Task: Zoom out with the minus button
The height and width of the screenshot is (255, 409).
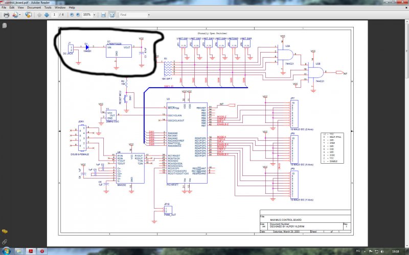Action: coord(72,15)
